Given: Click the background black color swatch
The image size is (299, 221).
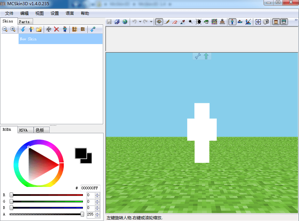Looking at the screenshot, I should (x=89, y=160).
